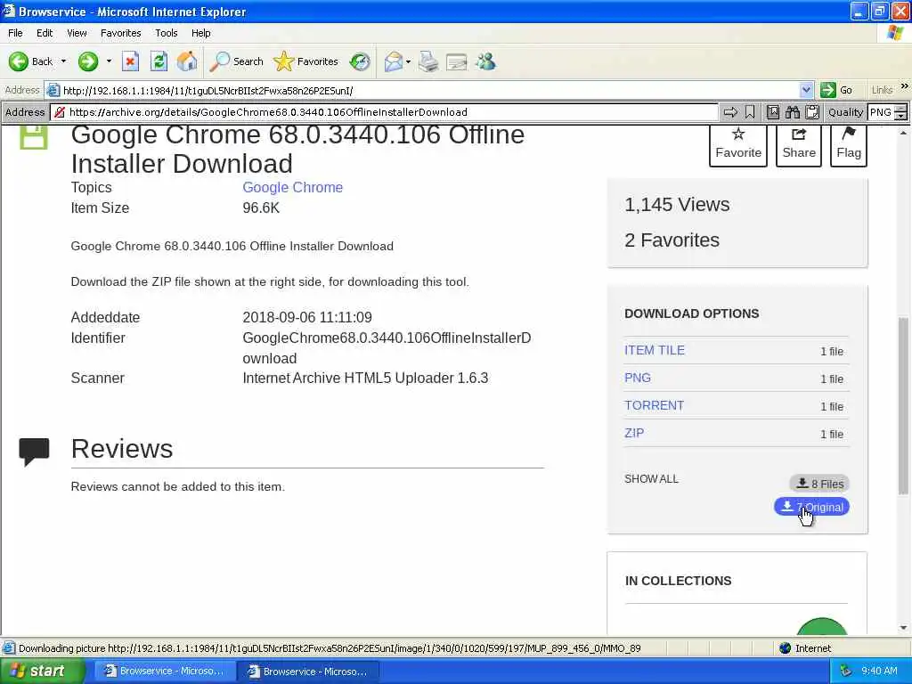Open the View menu
The height and width of the screenshot is (684, 912).
click(77, 33)
